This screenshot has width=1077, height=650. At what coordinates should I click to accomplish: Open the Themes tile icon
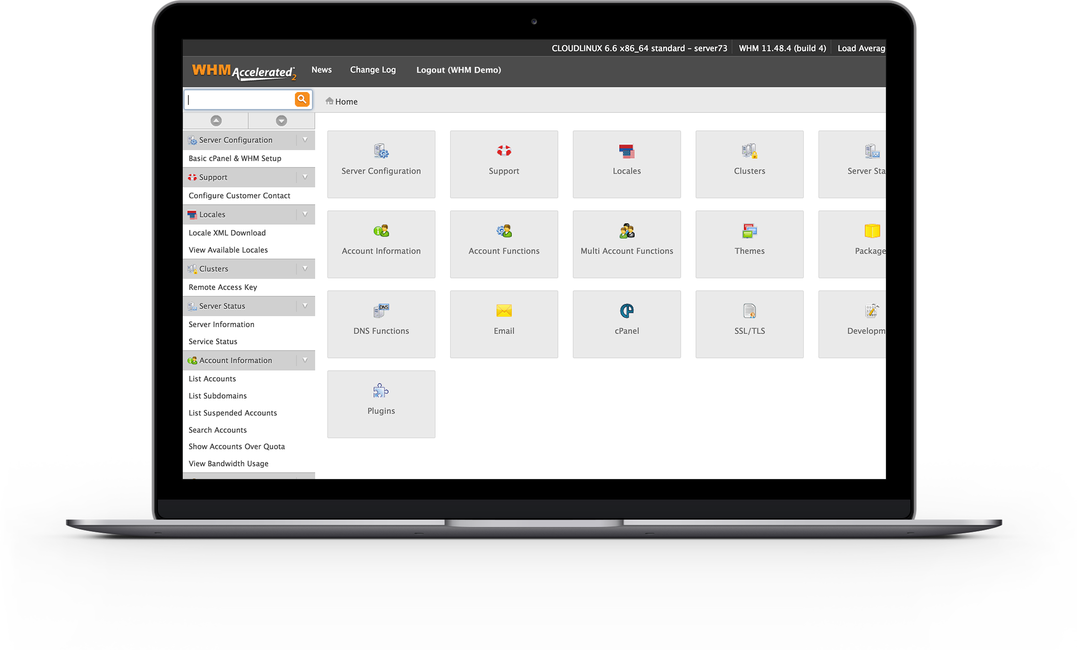[x=749, y=231]
